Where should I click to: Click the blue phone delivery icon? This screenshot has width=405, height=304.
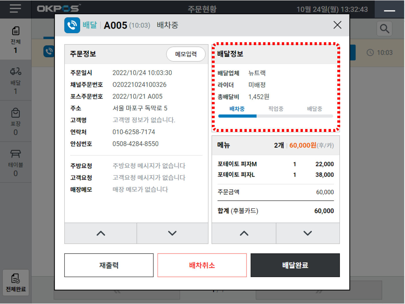[x=72, y=25]
